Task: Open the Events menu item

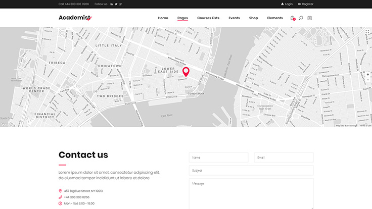Action: coord(234,18)
